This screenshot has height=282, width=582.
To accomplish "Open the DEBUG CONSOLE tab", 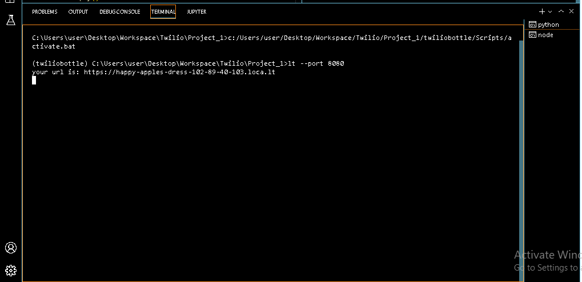I will (x=119, y=12).
